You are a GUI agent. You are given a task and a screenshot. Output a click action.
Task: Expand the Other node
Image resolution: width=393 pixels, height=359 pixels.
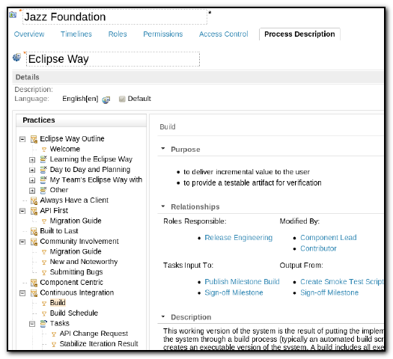(32, 191)
